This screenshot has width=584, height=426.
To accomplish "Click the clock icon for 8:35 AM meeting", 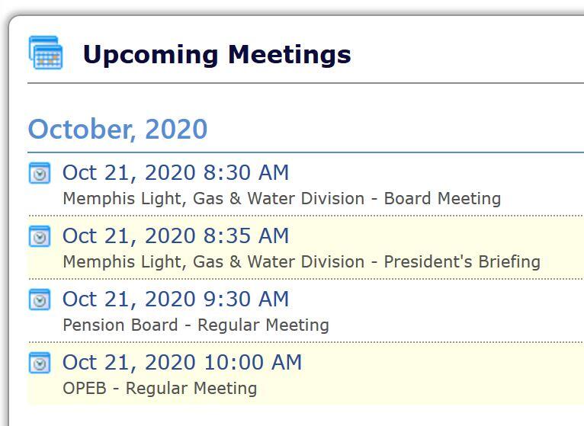I will tap(39, 236).
